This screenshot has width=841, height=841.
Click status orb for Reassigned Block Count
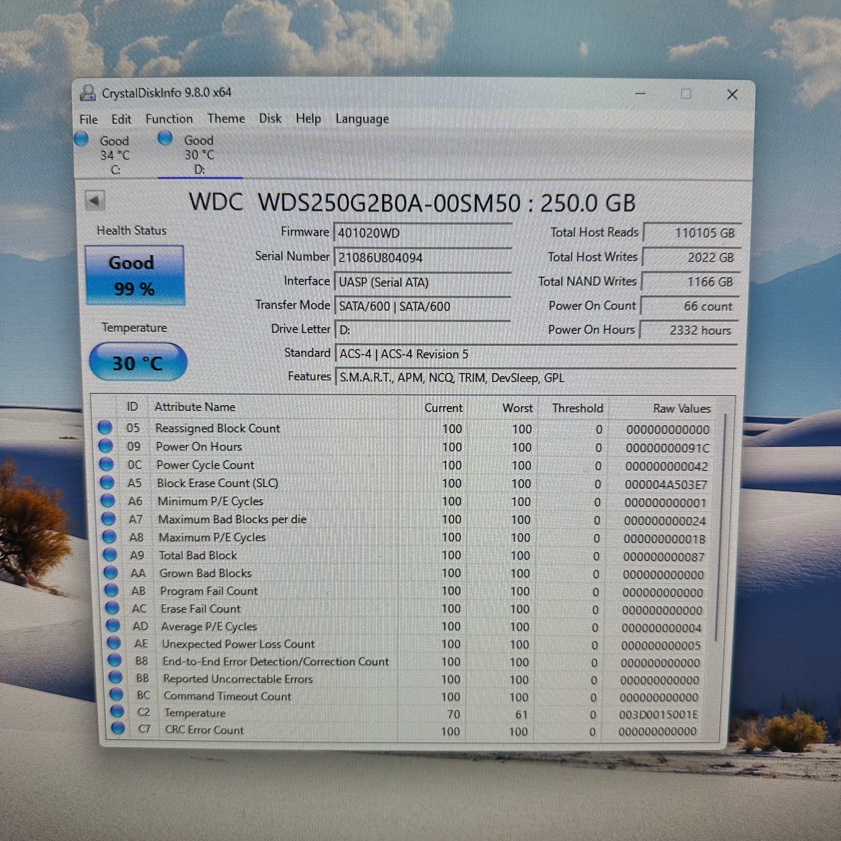(105, 428)
